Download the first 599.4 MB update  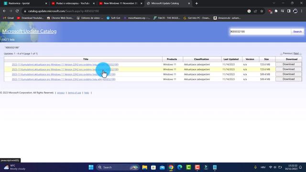point(289,74)
